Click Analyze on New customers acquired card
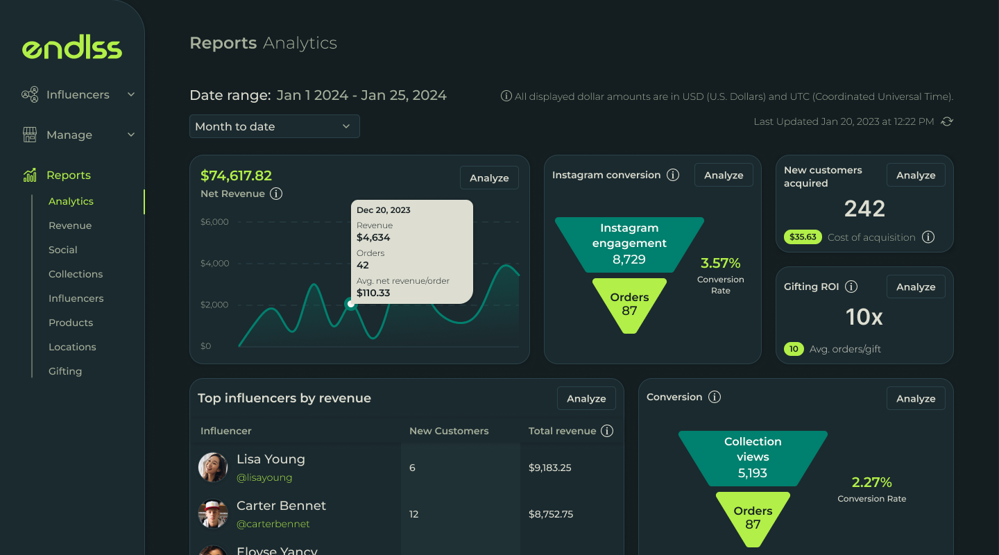 pos(916,175)
